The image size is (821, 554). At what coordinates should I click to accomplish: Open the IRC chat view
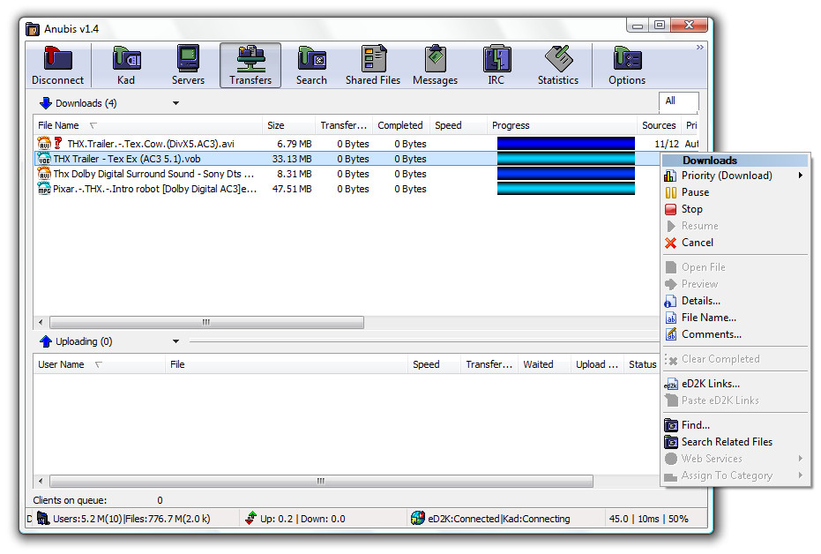496,65
